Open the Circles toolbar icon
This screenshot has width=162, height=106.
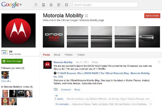(59, 5)
